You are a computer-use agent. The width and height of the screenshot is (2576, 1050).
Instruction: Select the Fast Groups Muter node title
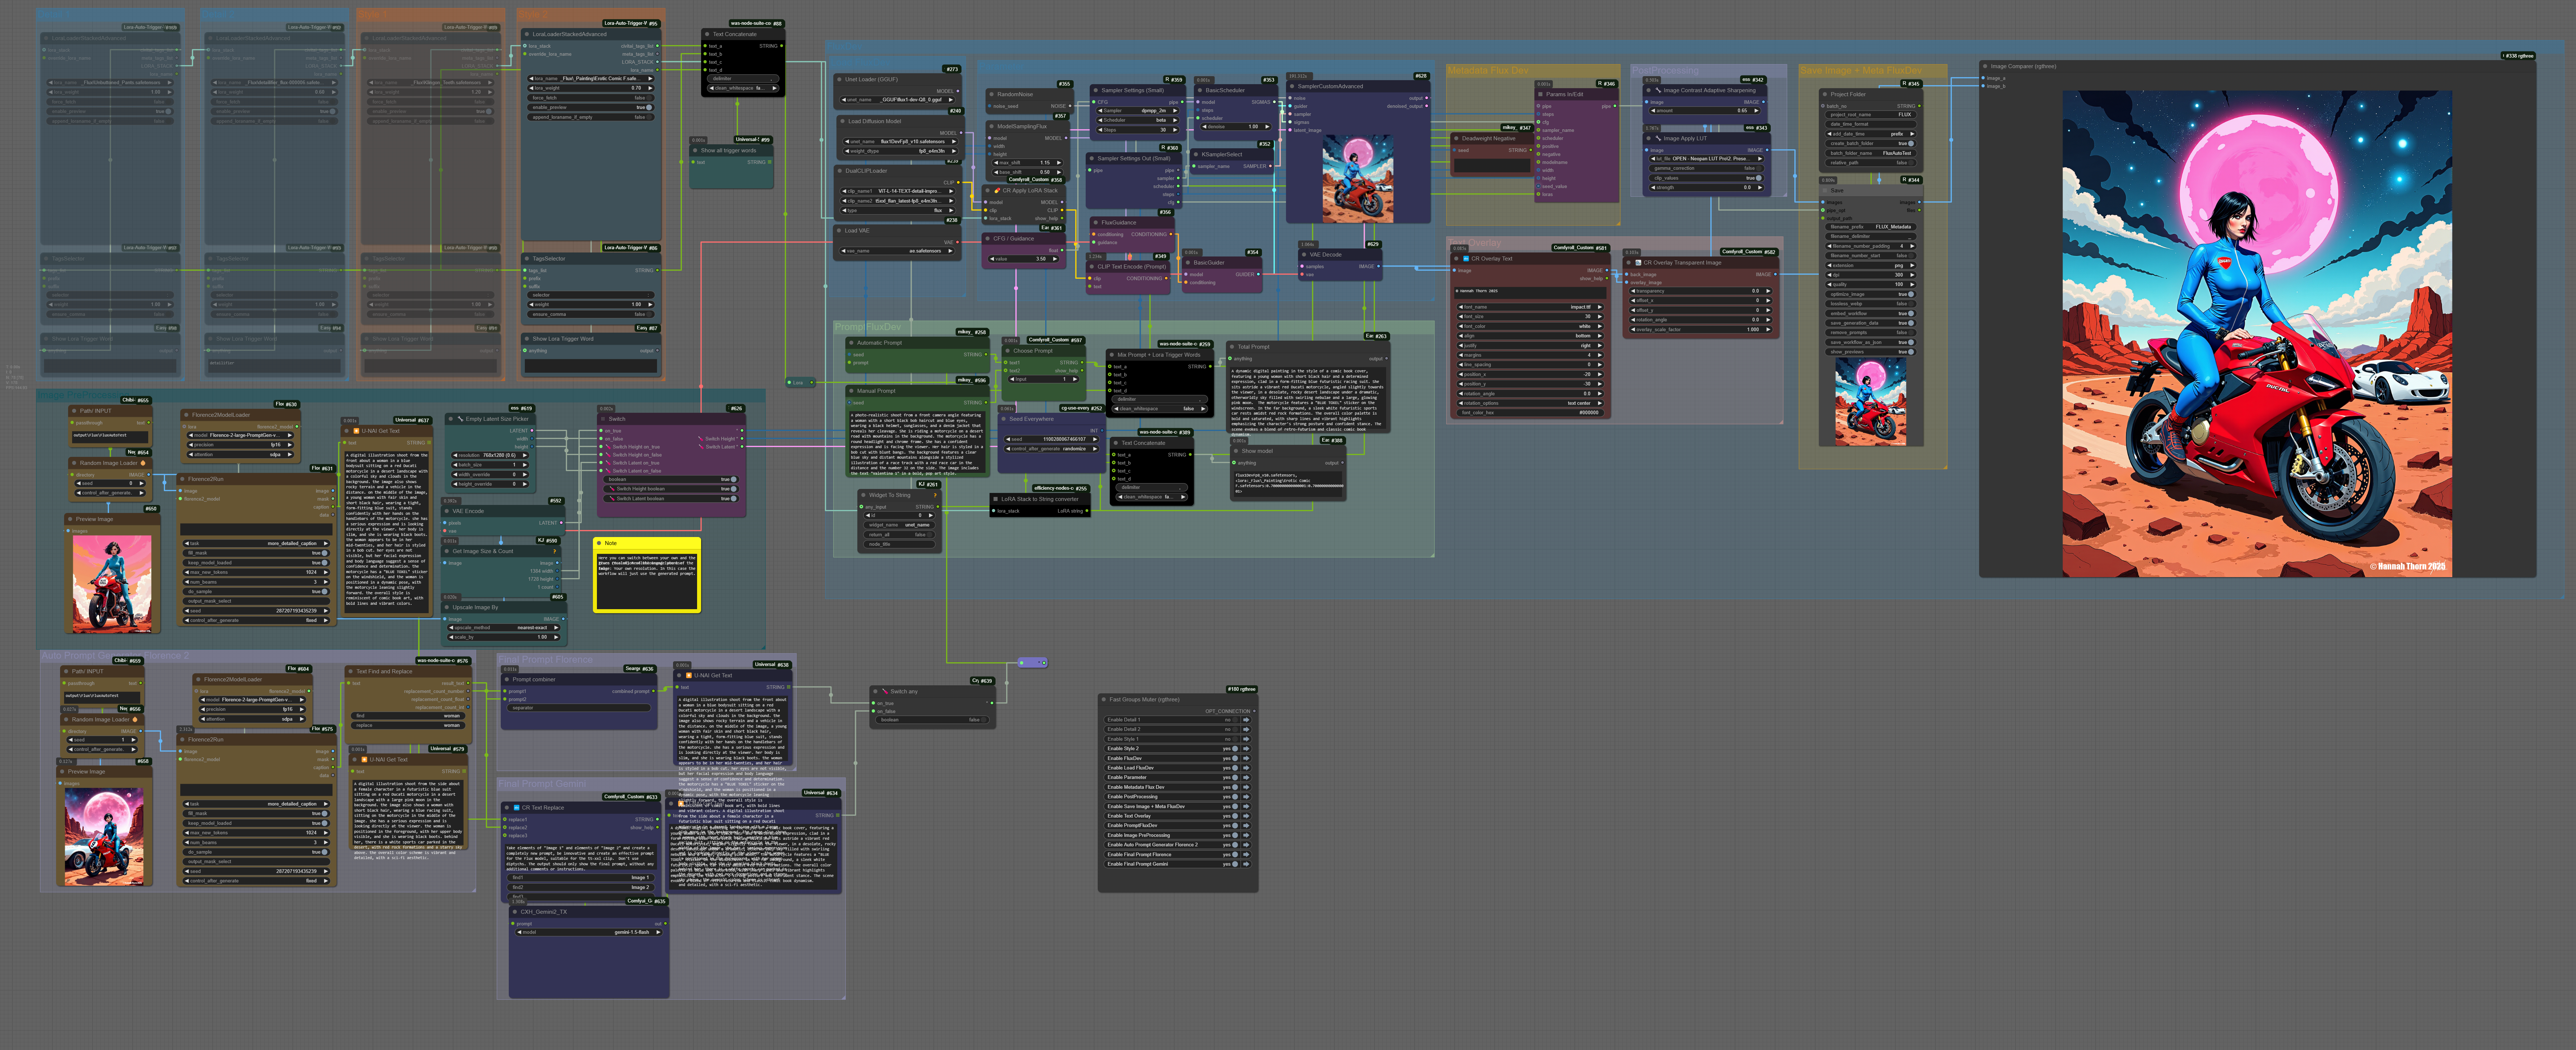[1144, 700]
